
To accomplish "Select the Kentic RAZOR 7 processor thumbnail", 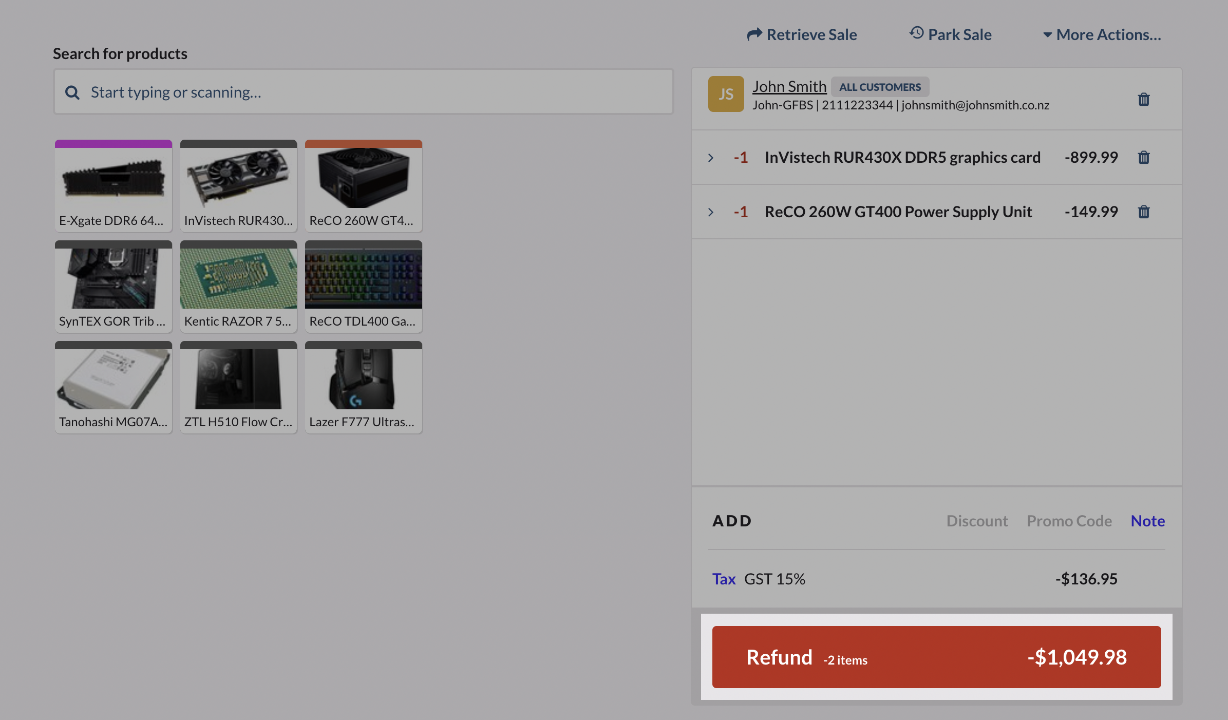I will click(x=238, y=286).
